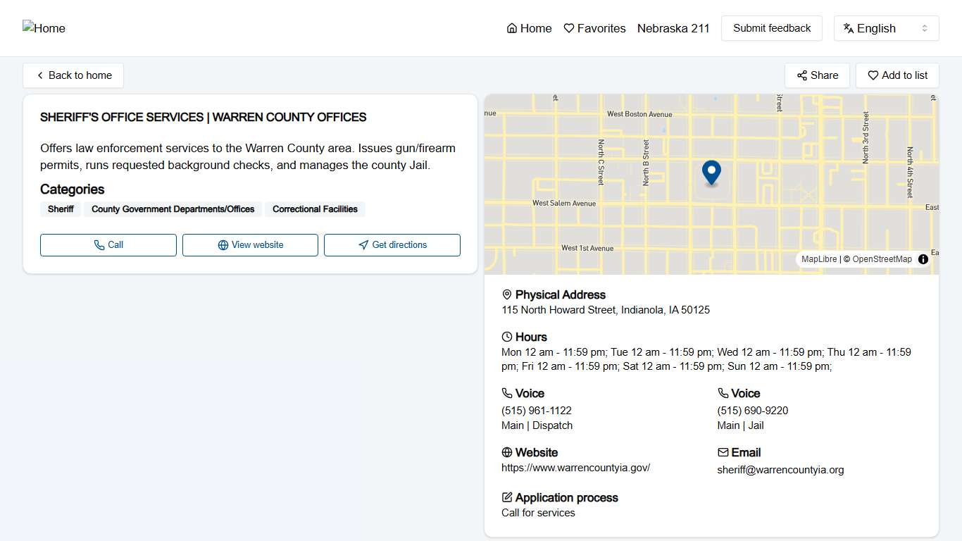Image resolution: width=962 pixels, height=541 pixels.
Task: Click Get directions
Action: pos(392,244)
